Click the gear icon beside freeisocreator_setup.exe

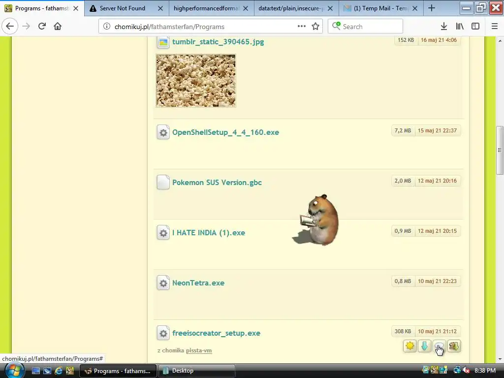(x=163, y=333)
